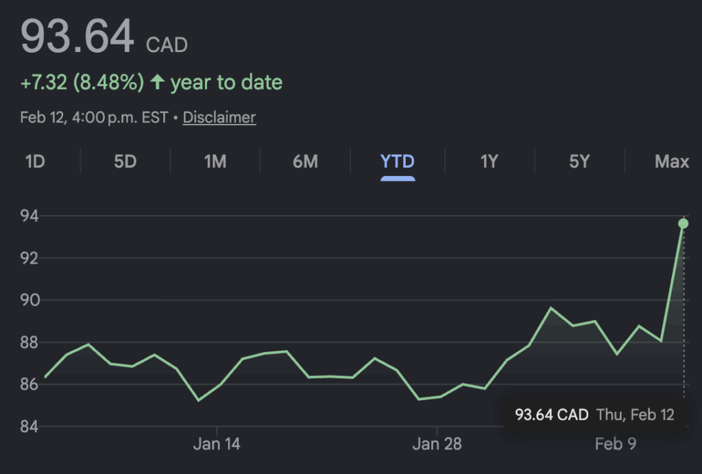Click the 93.64 CAD tooltip box
The height and width of the screenshot is (474, 702).
click(594, 414)
